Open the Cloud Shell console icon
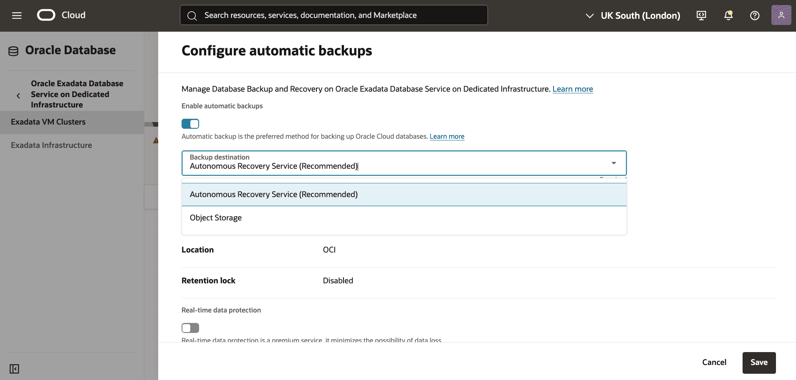This screenshot has width=796, height=380. (701, 15)
